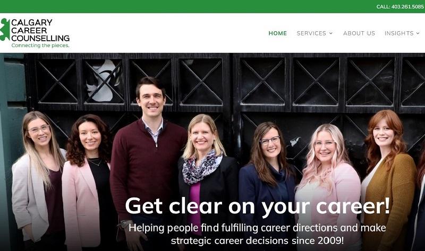Click the red-haired woman in the mustard cardigan
425x251 pixels.
[388, 178]
